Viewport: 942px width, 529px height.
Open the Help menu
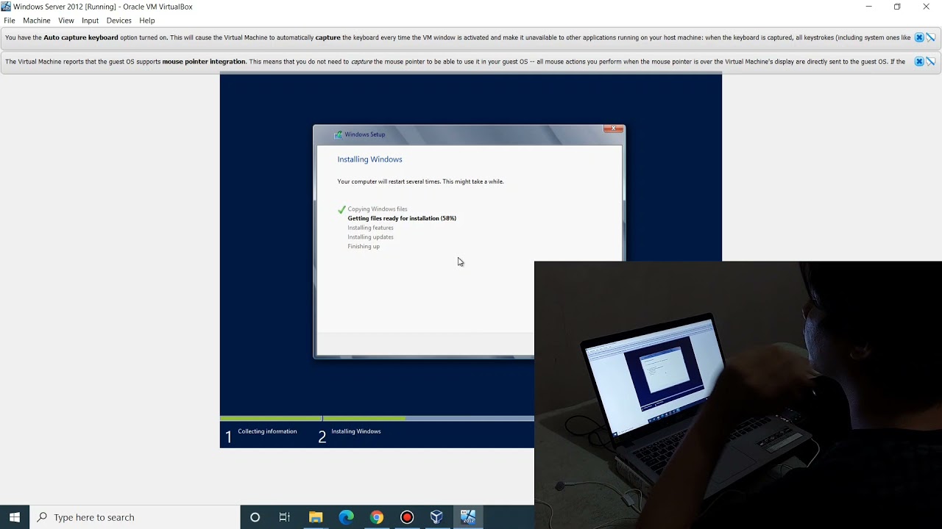coord(147,21)
